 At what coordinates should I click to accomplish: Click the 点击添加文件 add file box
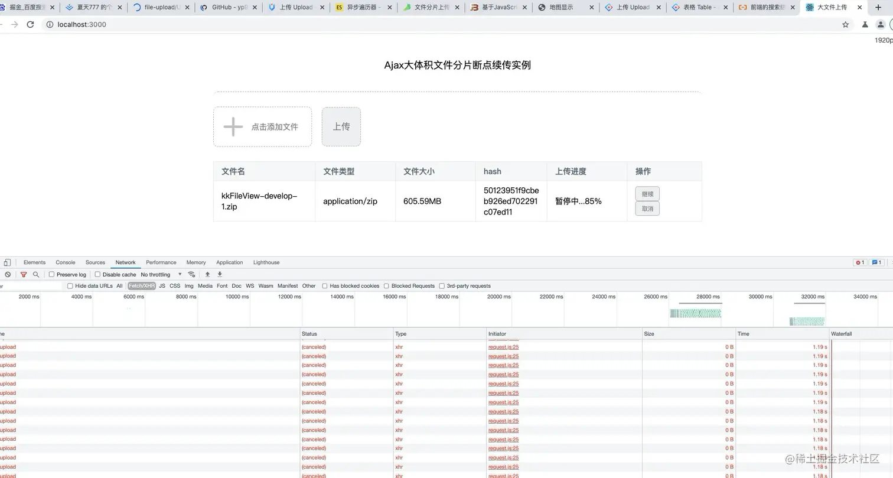pos(262,126)
